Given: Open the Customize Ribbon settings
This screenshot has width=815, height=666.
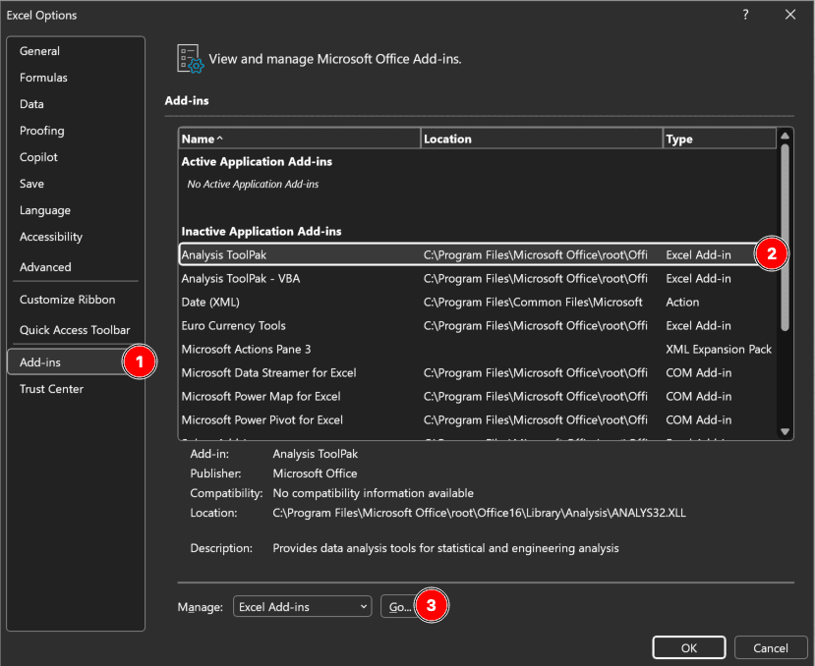Looking at the screenshot, I should [x=67, y=299].
